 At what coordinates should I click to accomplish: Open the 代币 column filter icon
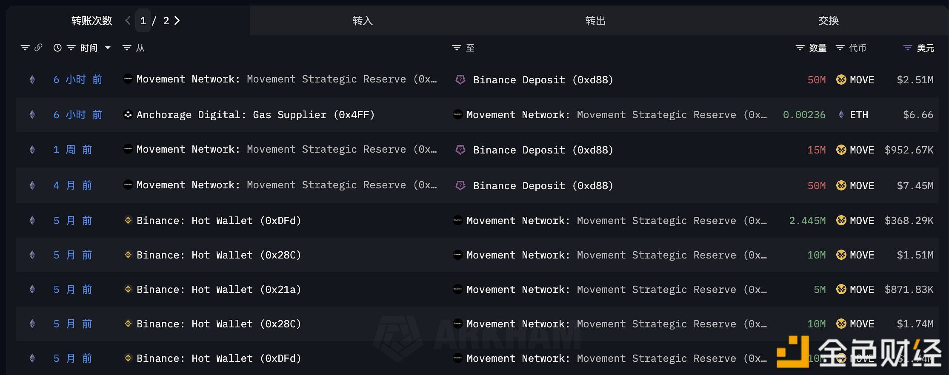point(840,48)
